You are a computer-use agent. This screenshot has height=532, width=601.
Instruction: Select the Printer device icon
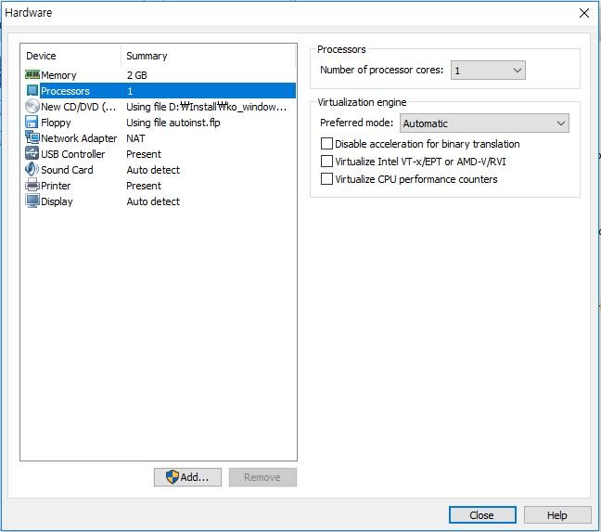click(x=32, y=186)
